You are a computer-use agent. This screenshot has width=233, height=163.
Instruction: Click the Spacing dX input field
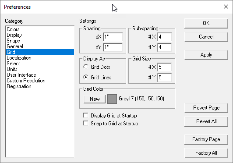pos(113,37)
